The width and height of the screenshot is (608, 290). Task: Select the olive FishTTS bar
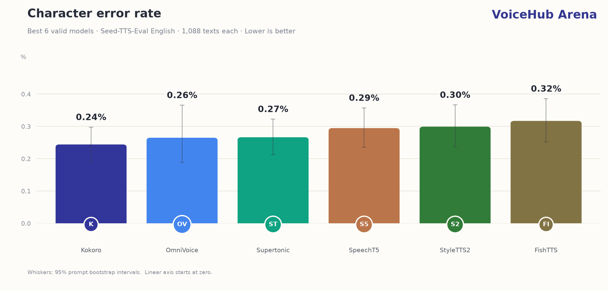tap(546, 172)
